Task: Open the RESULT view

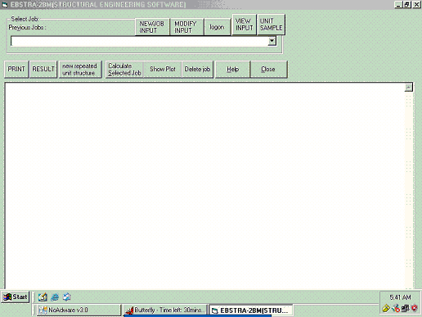Action: coord(43,70)
